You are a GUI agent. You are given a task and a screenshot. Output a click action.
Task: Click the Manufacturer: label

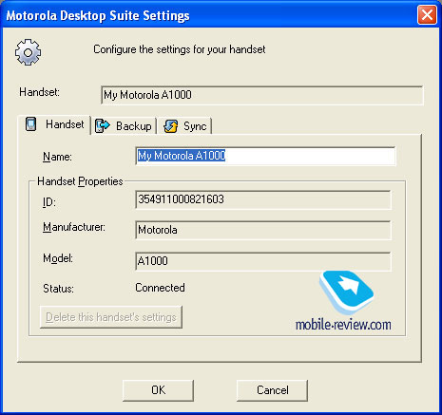pyautogui.click(x=74, y=227)
